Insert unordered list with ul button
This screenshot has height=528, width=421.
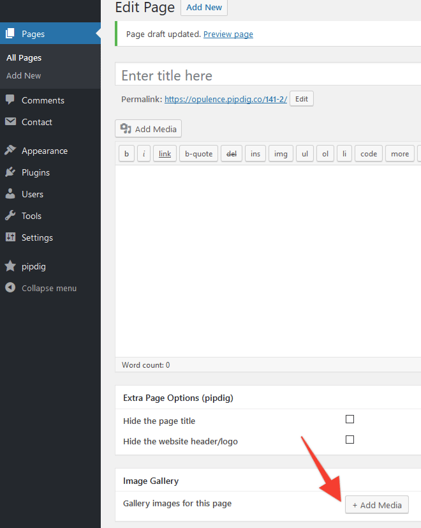305,154
